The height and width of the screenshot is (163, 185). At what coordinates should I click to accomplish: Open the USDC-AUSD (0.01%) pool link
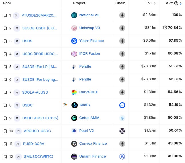point(40,118)
